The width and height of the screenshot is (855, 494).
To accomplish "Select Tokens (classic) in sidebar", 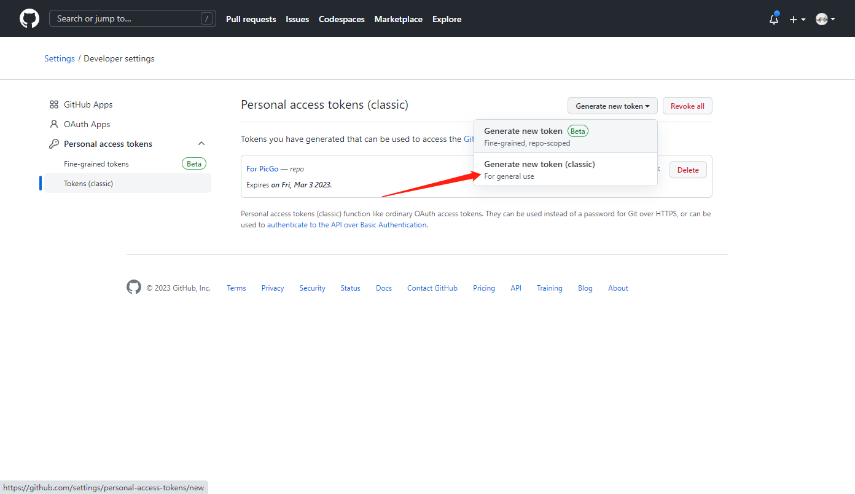I will [128, 184].
